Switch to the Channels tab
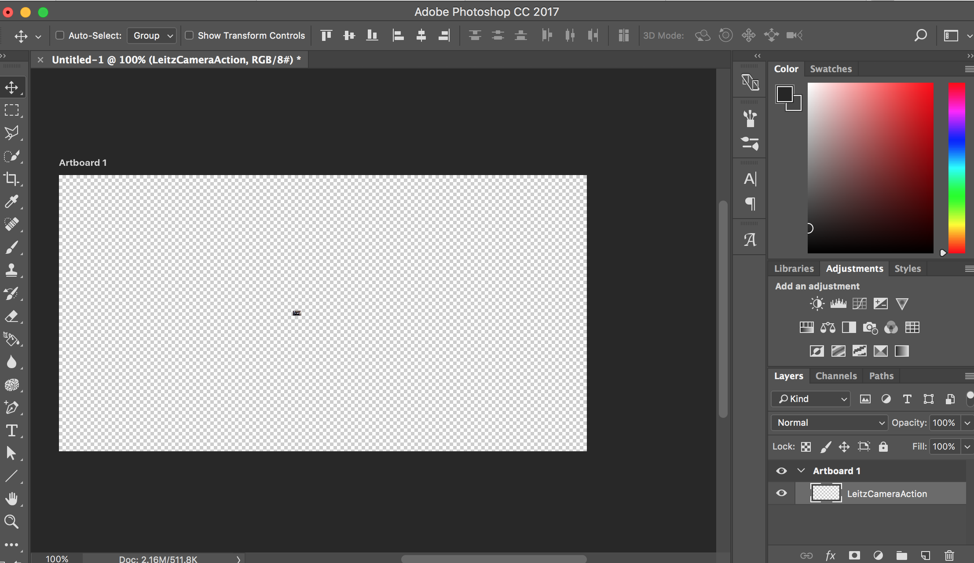 [836, 375]
